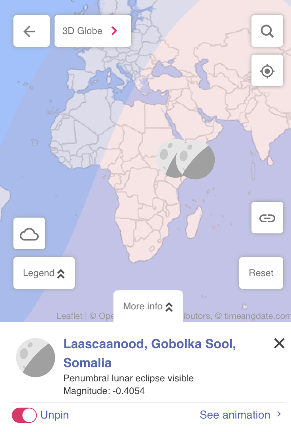This screenshot has height=432, width=291.
Task: Show cloud cover with the cloud icon
Action: coord(29,233)
